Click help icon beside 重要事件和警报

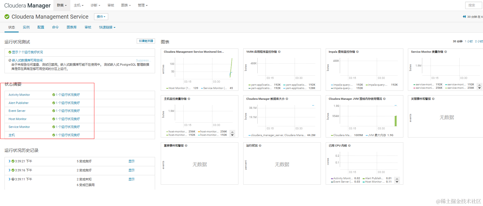pyautogui.click(x=186, y=146)
